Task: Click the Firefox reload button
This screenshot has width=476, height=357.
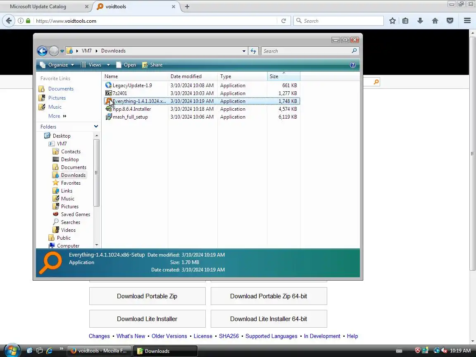Action: click(283, 21)
